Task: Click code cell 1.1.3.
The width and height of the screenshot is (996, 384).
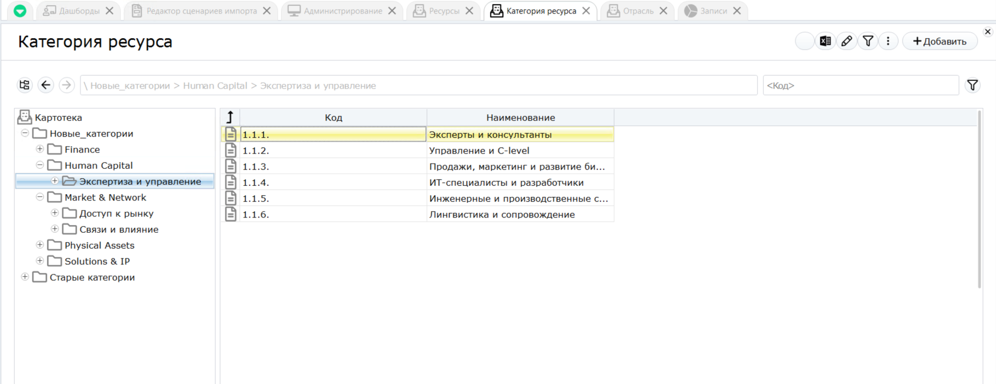Action: 333,166
